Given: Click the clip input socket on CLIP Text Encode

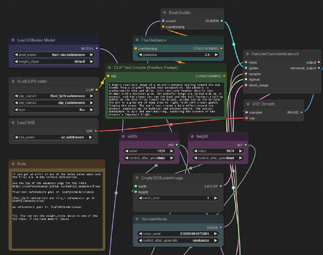Looking at the screenshot, I should pos(108,76).
